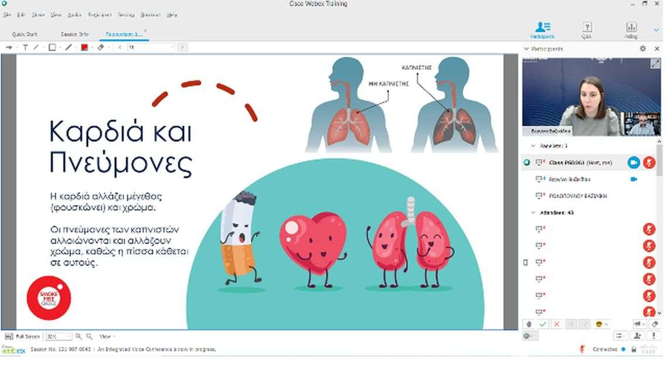
Task: Pick the red annotation color swatch
Action: pos(84,47)
